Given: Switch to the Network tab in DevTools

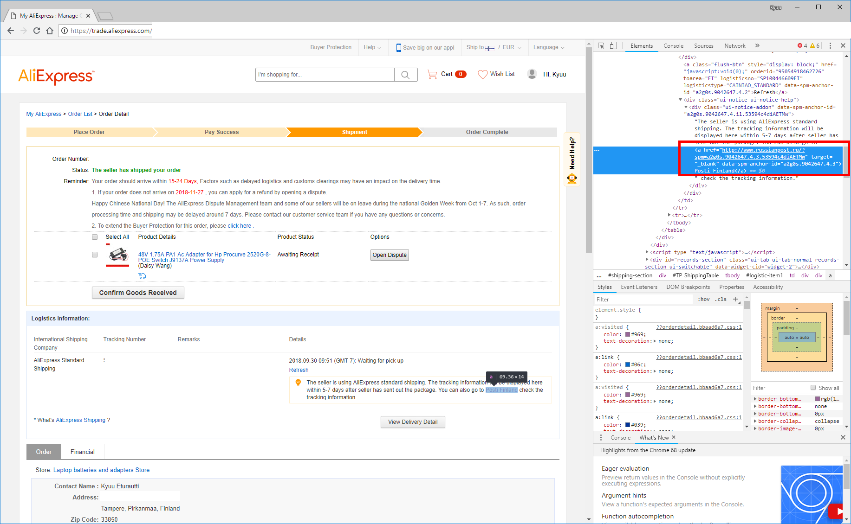Looking at the screenshot, I should (734, 46).
